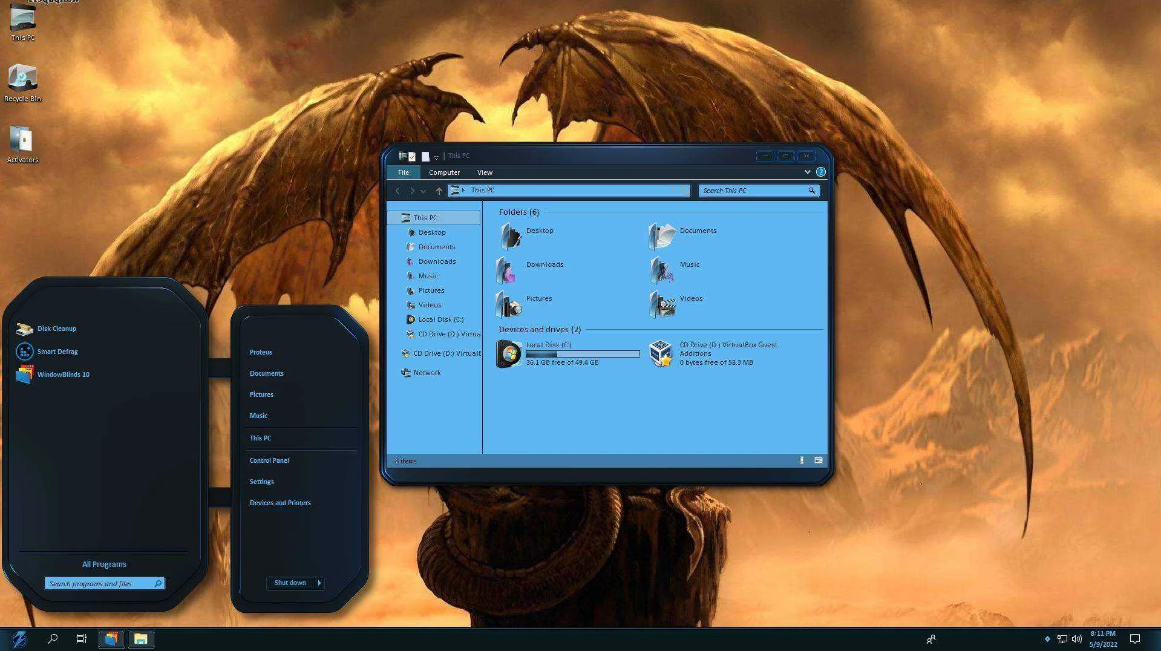Image resolution: width=1161 pixels, height=651 pixels.
Task: Click the Start button on the taskbar
Action: pos(19,639)
